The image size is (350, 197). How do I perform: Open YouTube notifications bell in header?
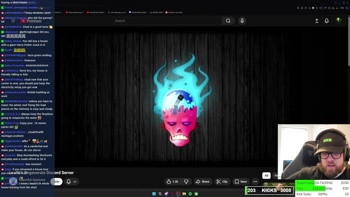(x=326, y=21)
